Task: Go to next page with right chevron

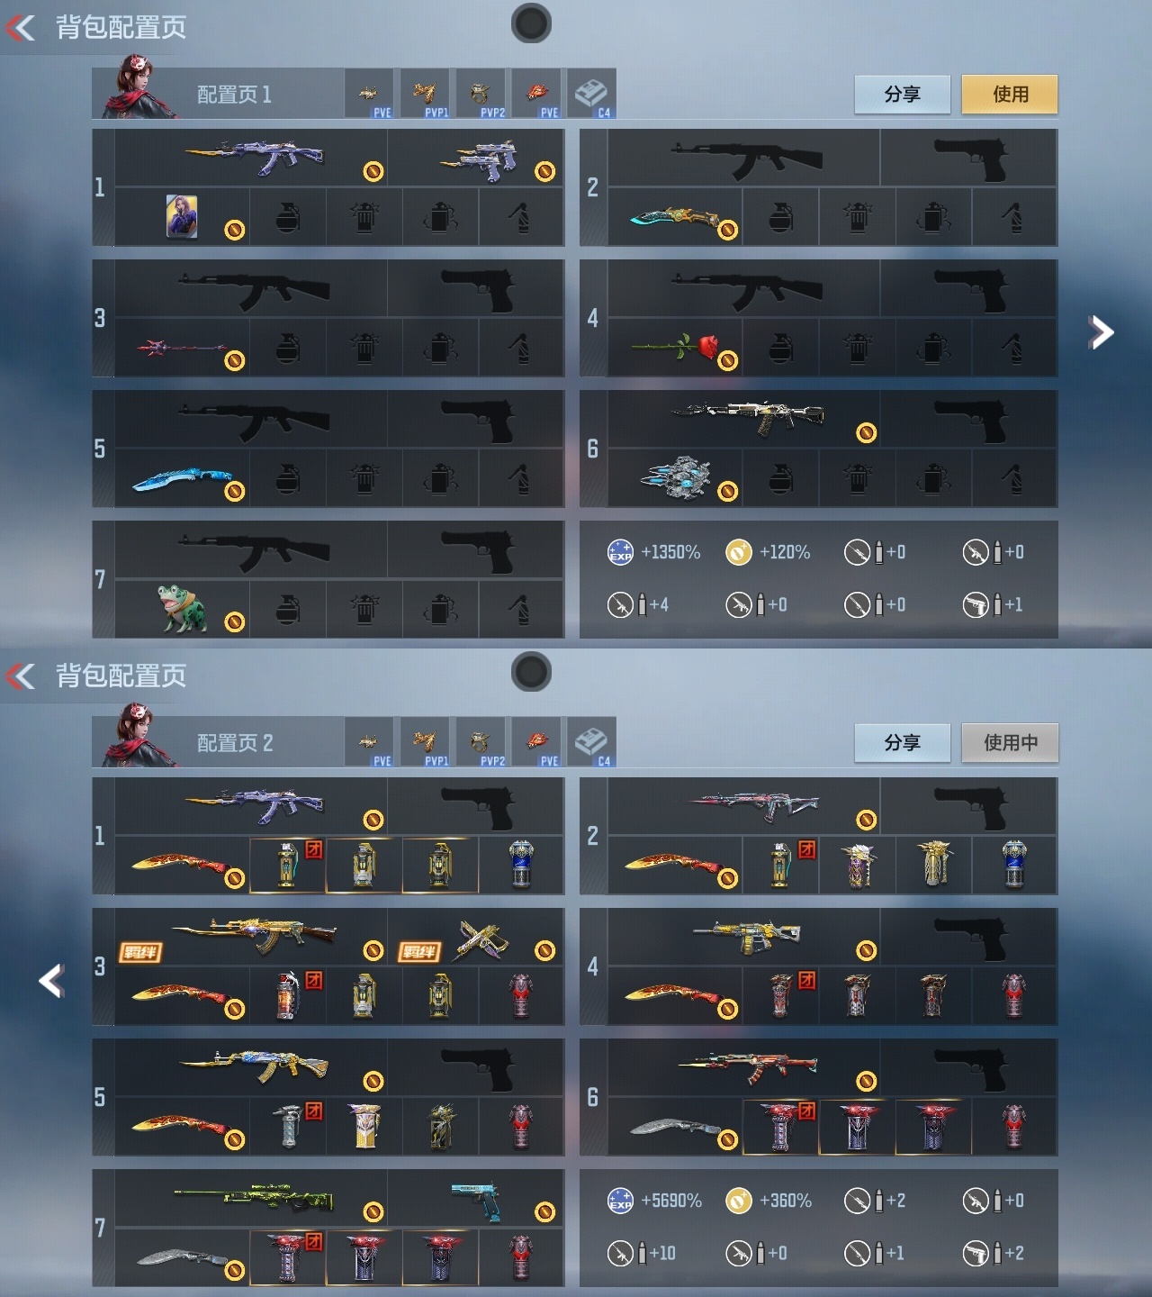Action: coord(1102,332)
